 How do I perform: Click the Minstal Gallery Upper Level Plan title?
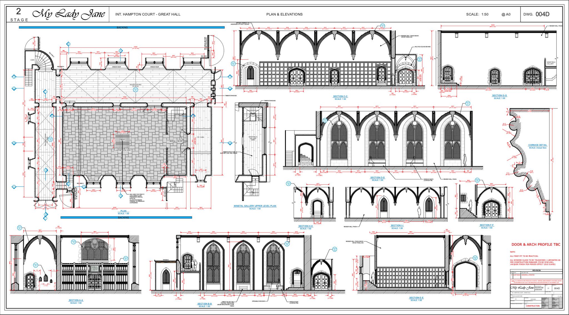click(255, 206)
